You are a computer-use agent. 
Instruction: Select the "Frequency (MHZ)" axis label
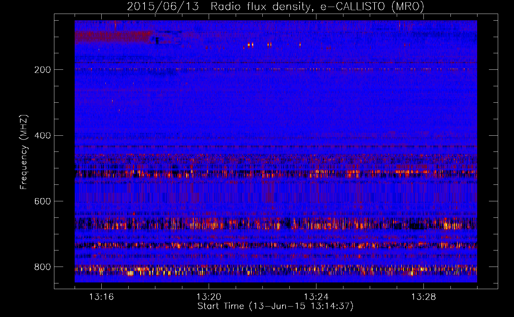[24, 152]
